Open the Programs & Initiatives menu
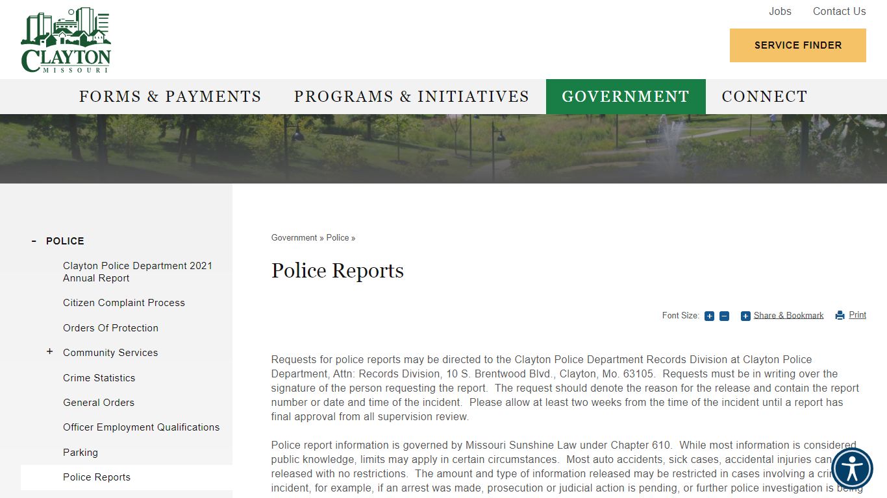Viewport: 887px width, 498px height. (412, 97)
